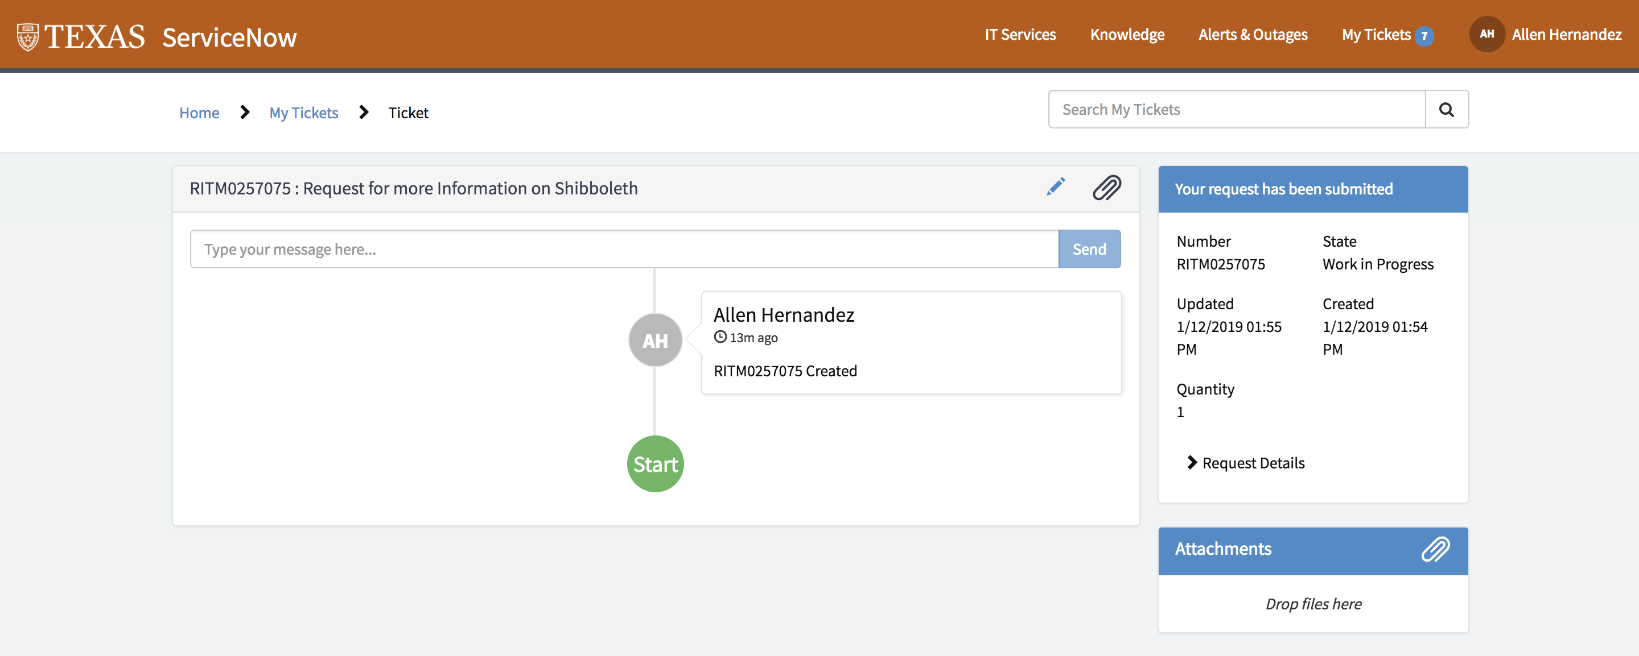
Task: Click the paperclip icon in the Attachments panel
Action: [x=1435, y=550]
